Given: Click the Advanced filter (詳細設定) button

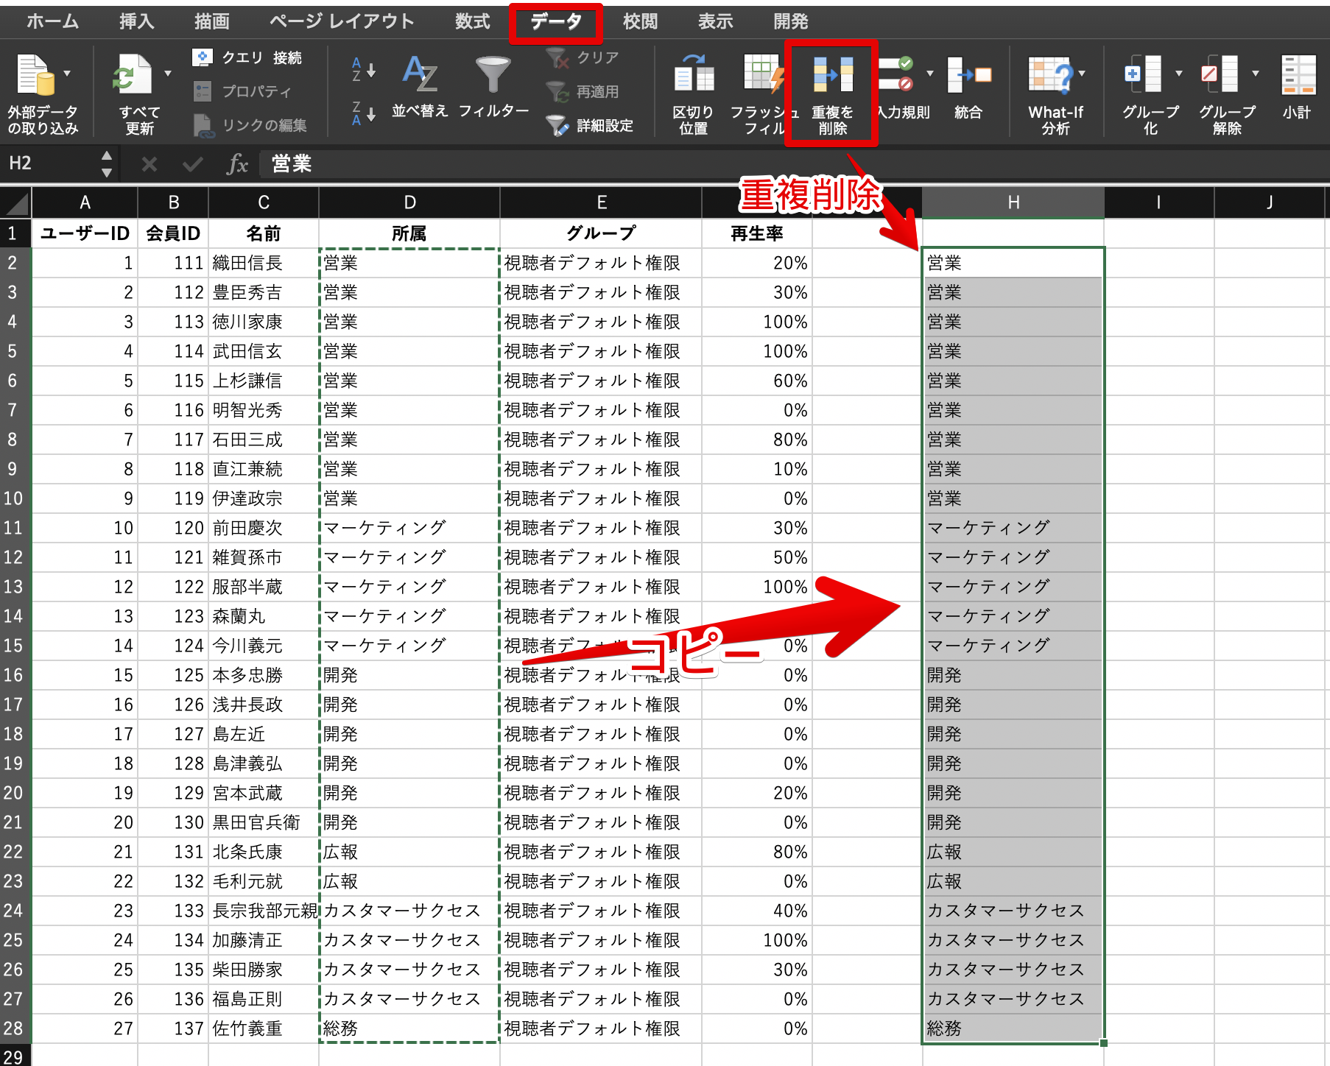Looking at the screenshot, I should tap(591, 126).
